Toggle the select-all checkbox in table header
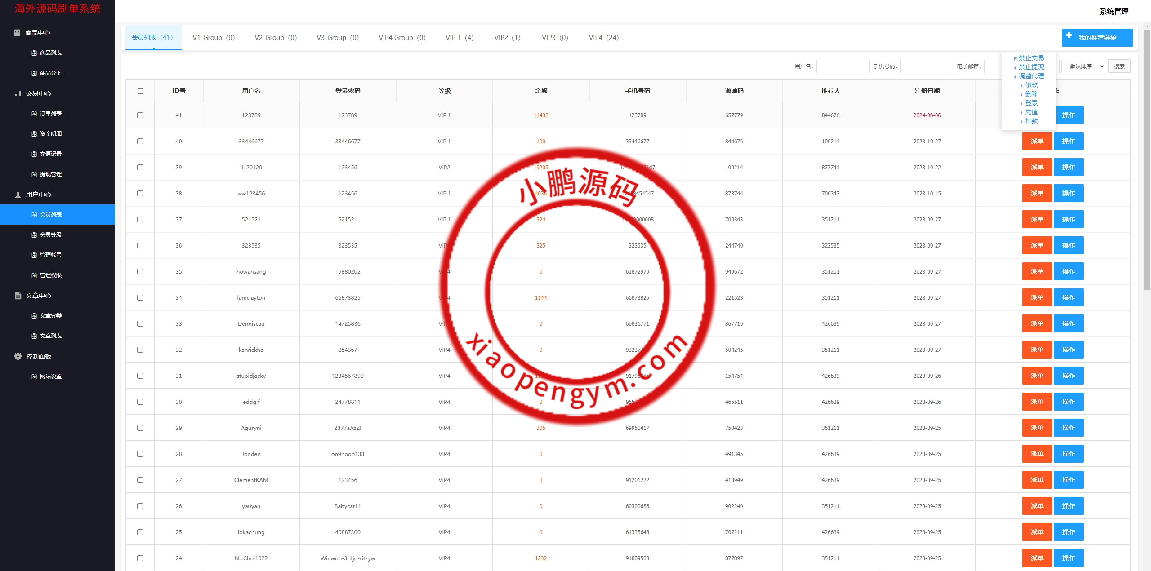This screenshot has height=571, width=1151. [140, 91]
